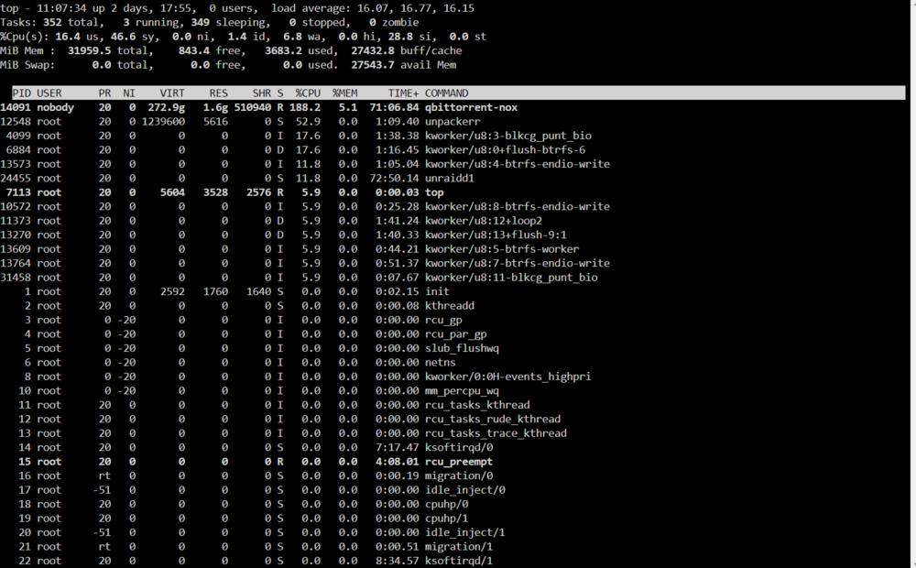Click the COMMAND column header
Viewport: 916px width, 568px height.
pos(446,93)
